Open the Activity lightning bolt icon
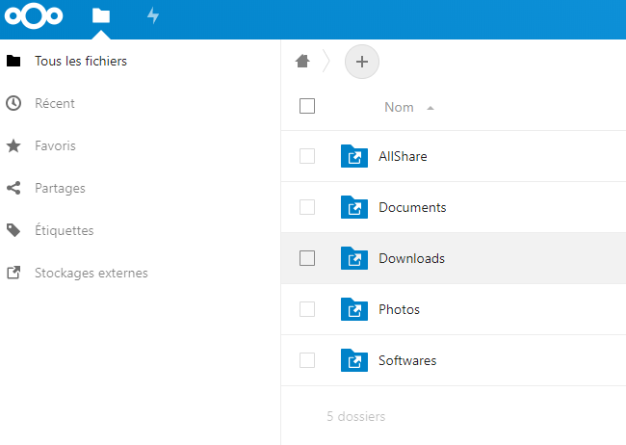Screen dimensions: 626x445 pyautogui.click(x=153, y=16)
